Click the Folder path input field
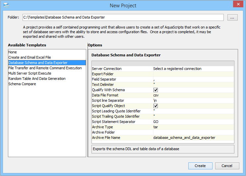 (123, 17)
